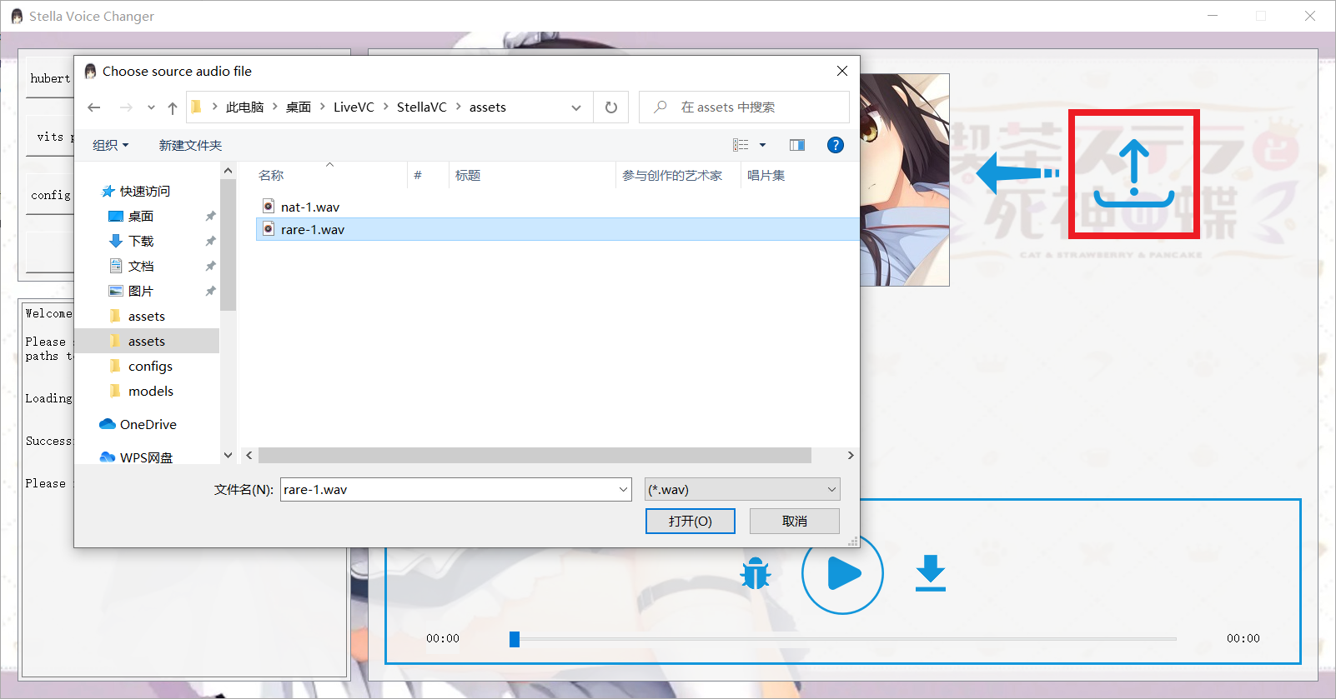Open the dialog help icon
The height and width of the screenshot is (699, 1336).
835,145
